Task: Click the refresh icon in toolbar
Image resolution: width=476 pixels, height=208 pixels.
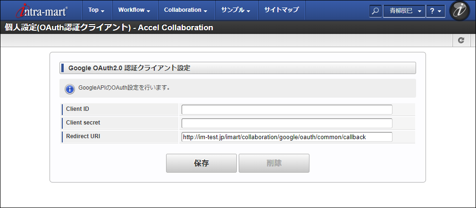Action: 461,40
